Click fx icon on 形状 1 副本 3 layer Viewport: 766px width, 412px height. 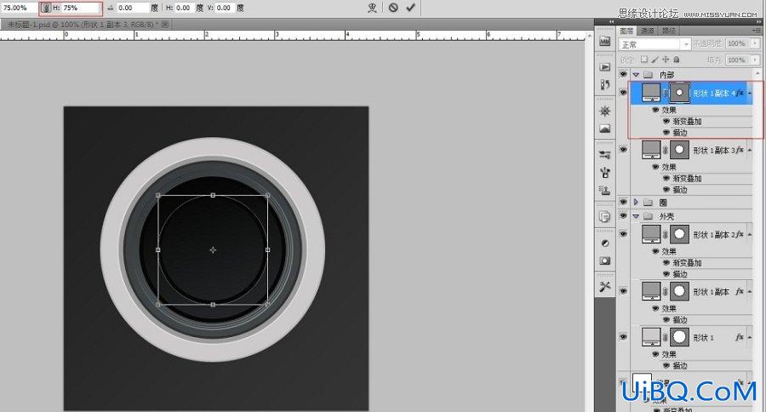740,150
